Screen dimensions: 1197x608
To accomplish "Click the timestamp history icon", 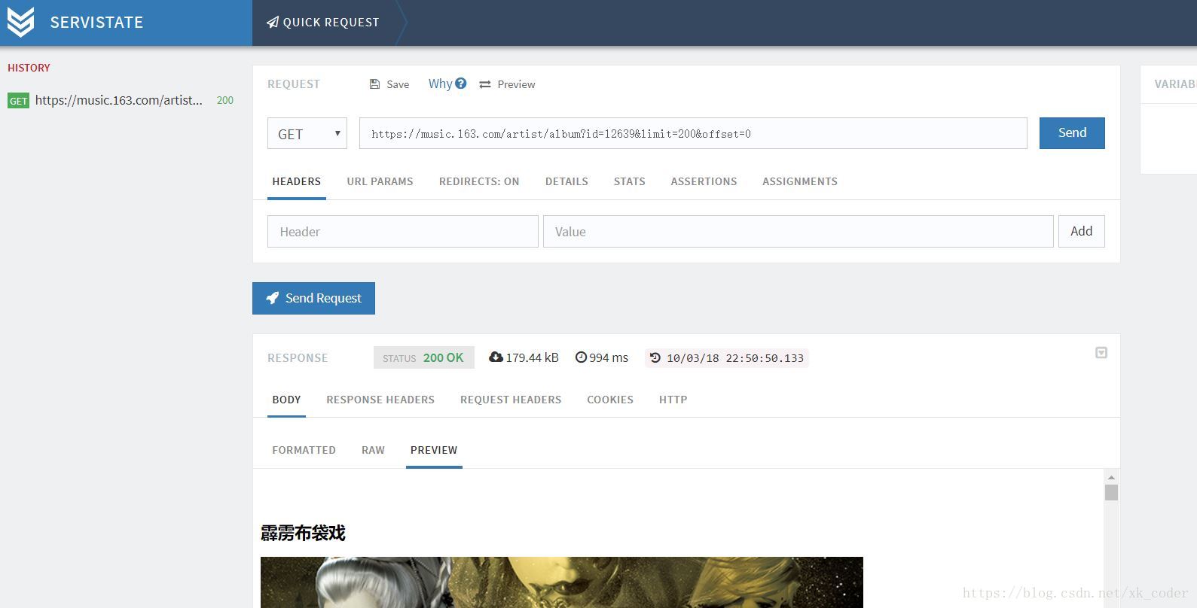I will pos(655,358).
